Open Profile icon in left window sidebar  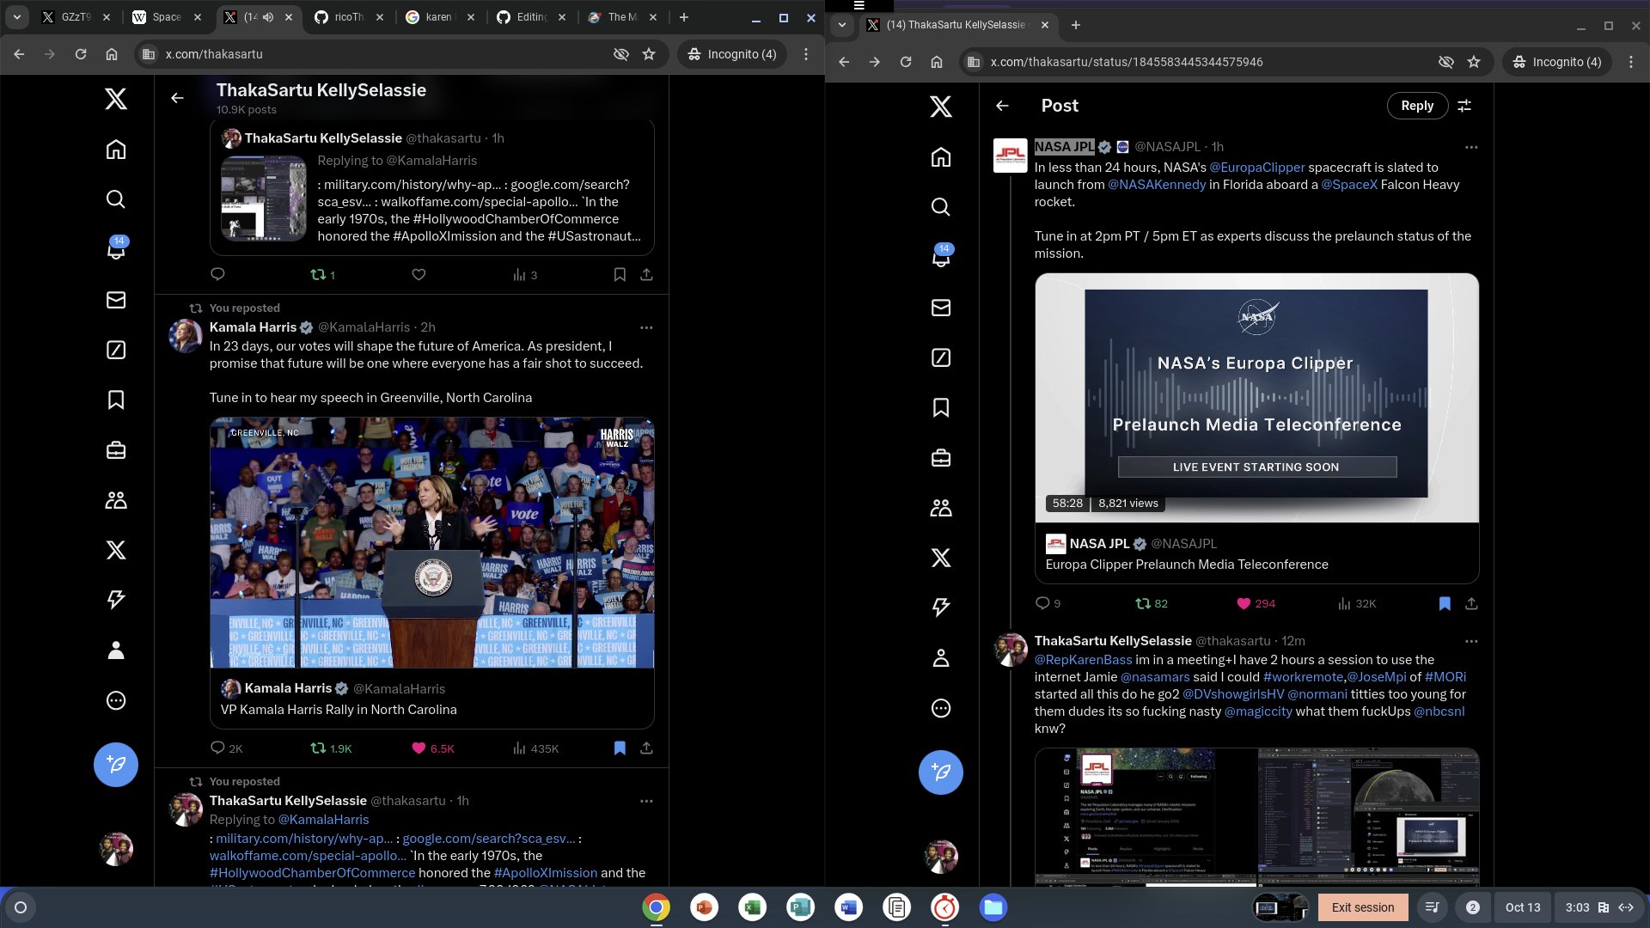click(116, 650)
